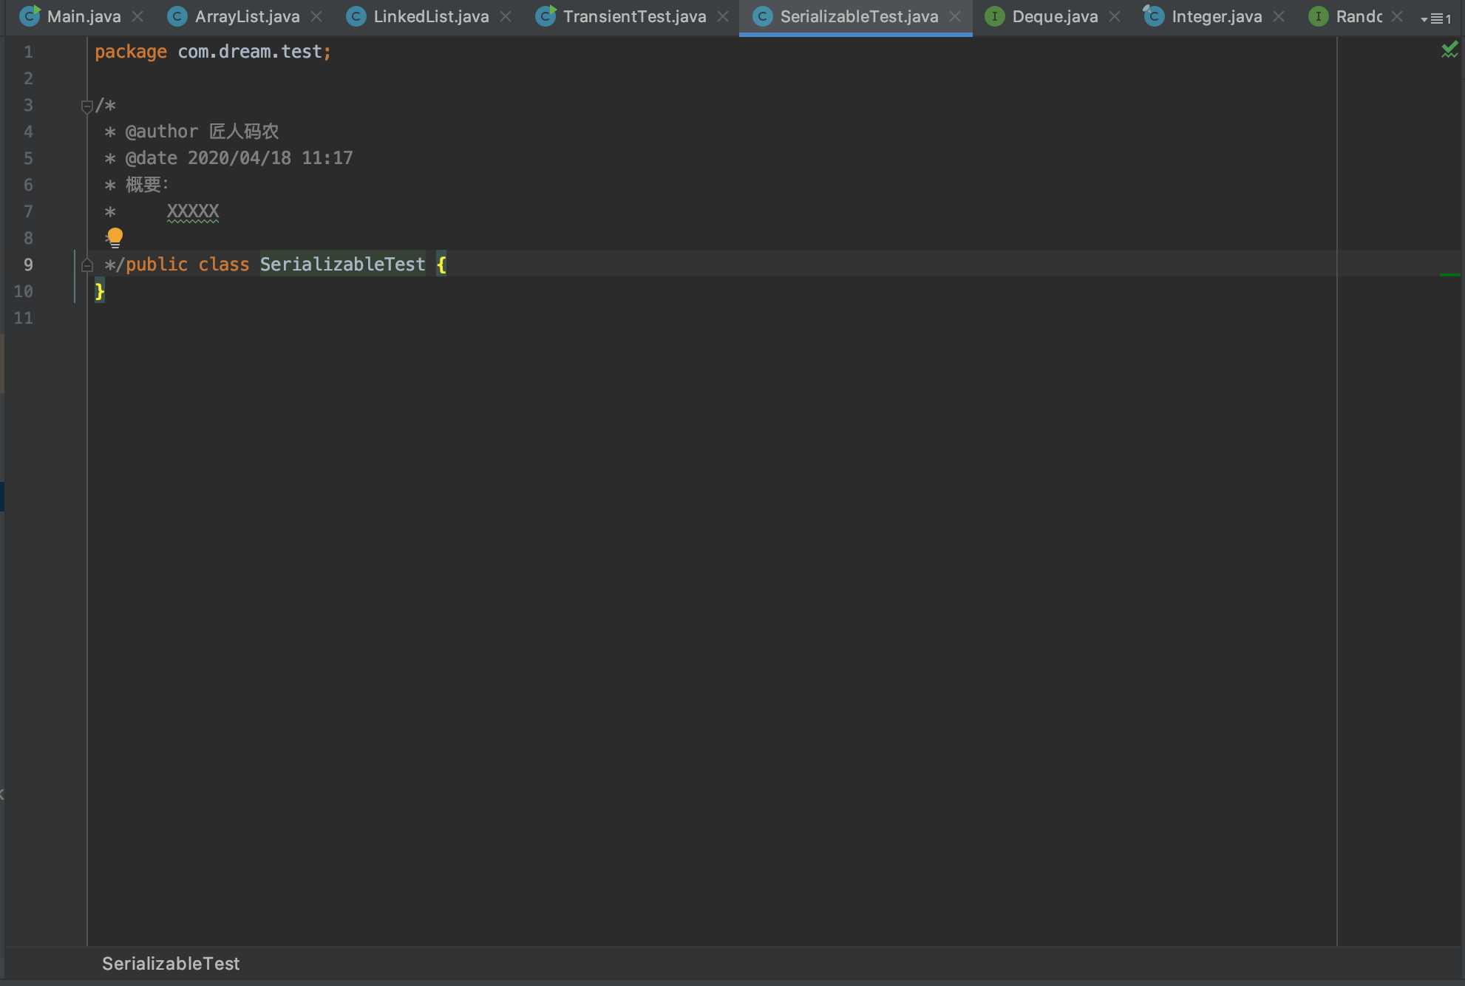This screenshot has height=986, width=1465.
Task: Click the underlined XXXXX typo text
Action: (193, 212)
